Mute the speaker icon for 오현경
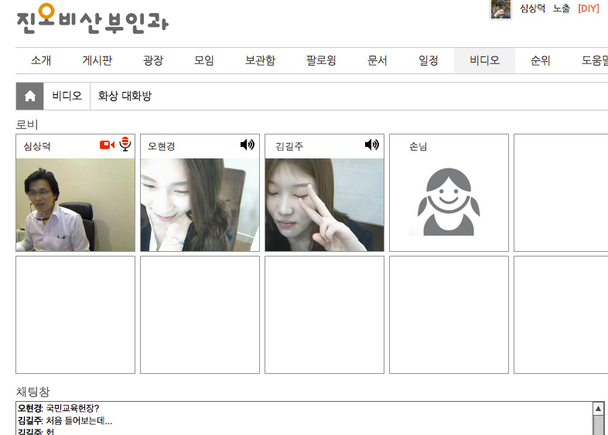Image resolution: width=608 pixels, height=435 pixels. coord(248,144)
